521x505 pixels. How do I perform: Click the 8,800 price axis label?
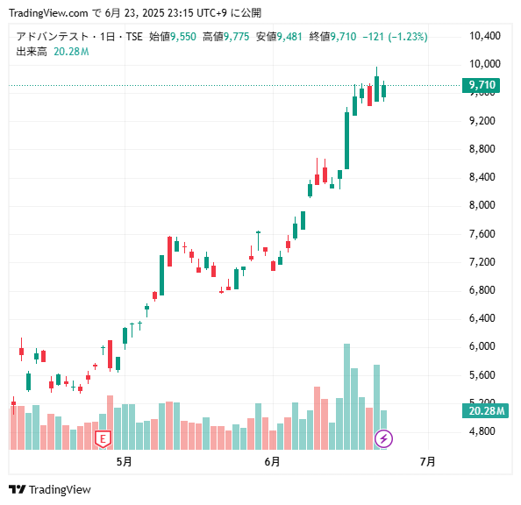[x=482, y=148]
